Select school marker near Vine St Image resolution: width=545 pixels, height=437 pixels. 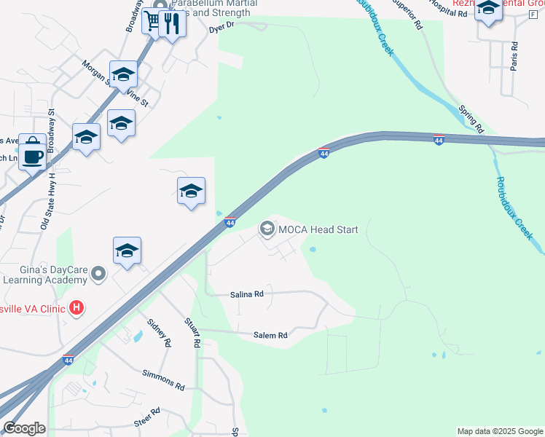point(123,75)
